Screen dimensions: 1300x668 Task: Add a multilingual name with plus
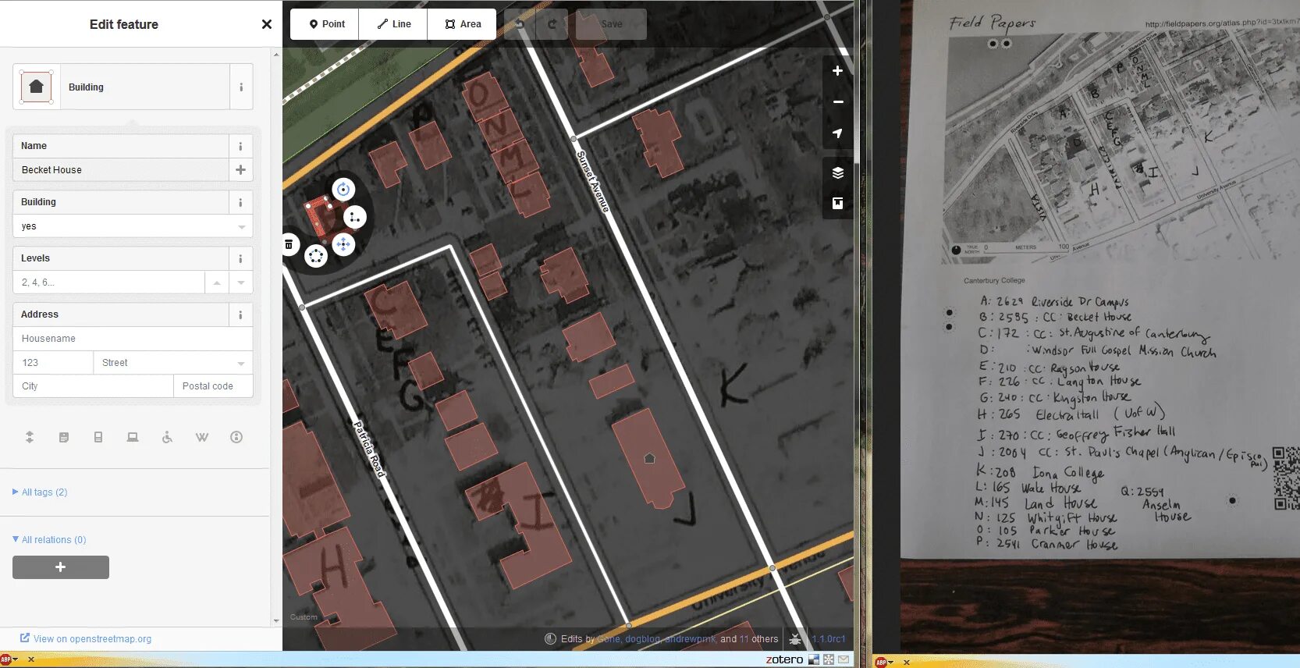pos(240,170)
